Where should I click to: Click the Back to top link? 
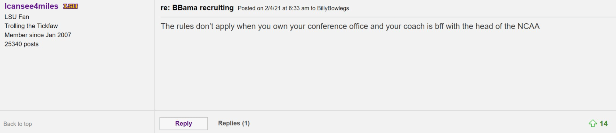(18, 124)
